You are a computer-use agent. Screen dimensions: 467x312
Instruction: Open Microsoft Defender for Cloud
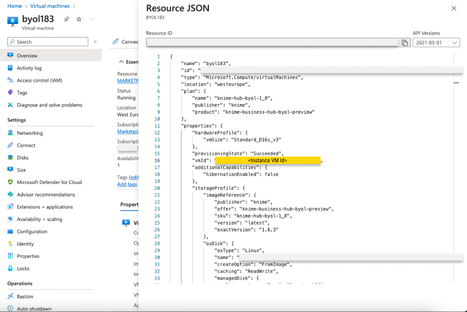click(49, 182)
